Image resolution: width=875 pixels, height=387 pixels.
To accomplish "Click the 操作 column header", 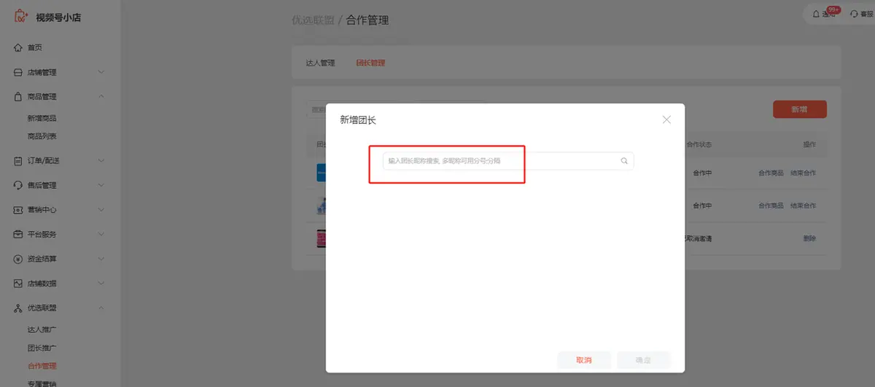I will pyautogui.click(x=809, y=144).
